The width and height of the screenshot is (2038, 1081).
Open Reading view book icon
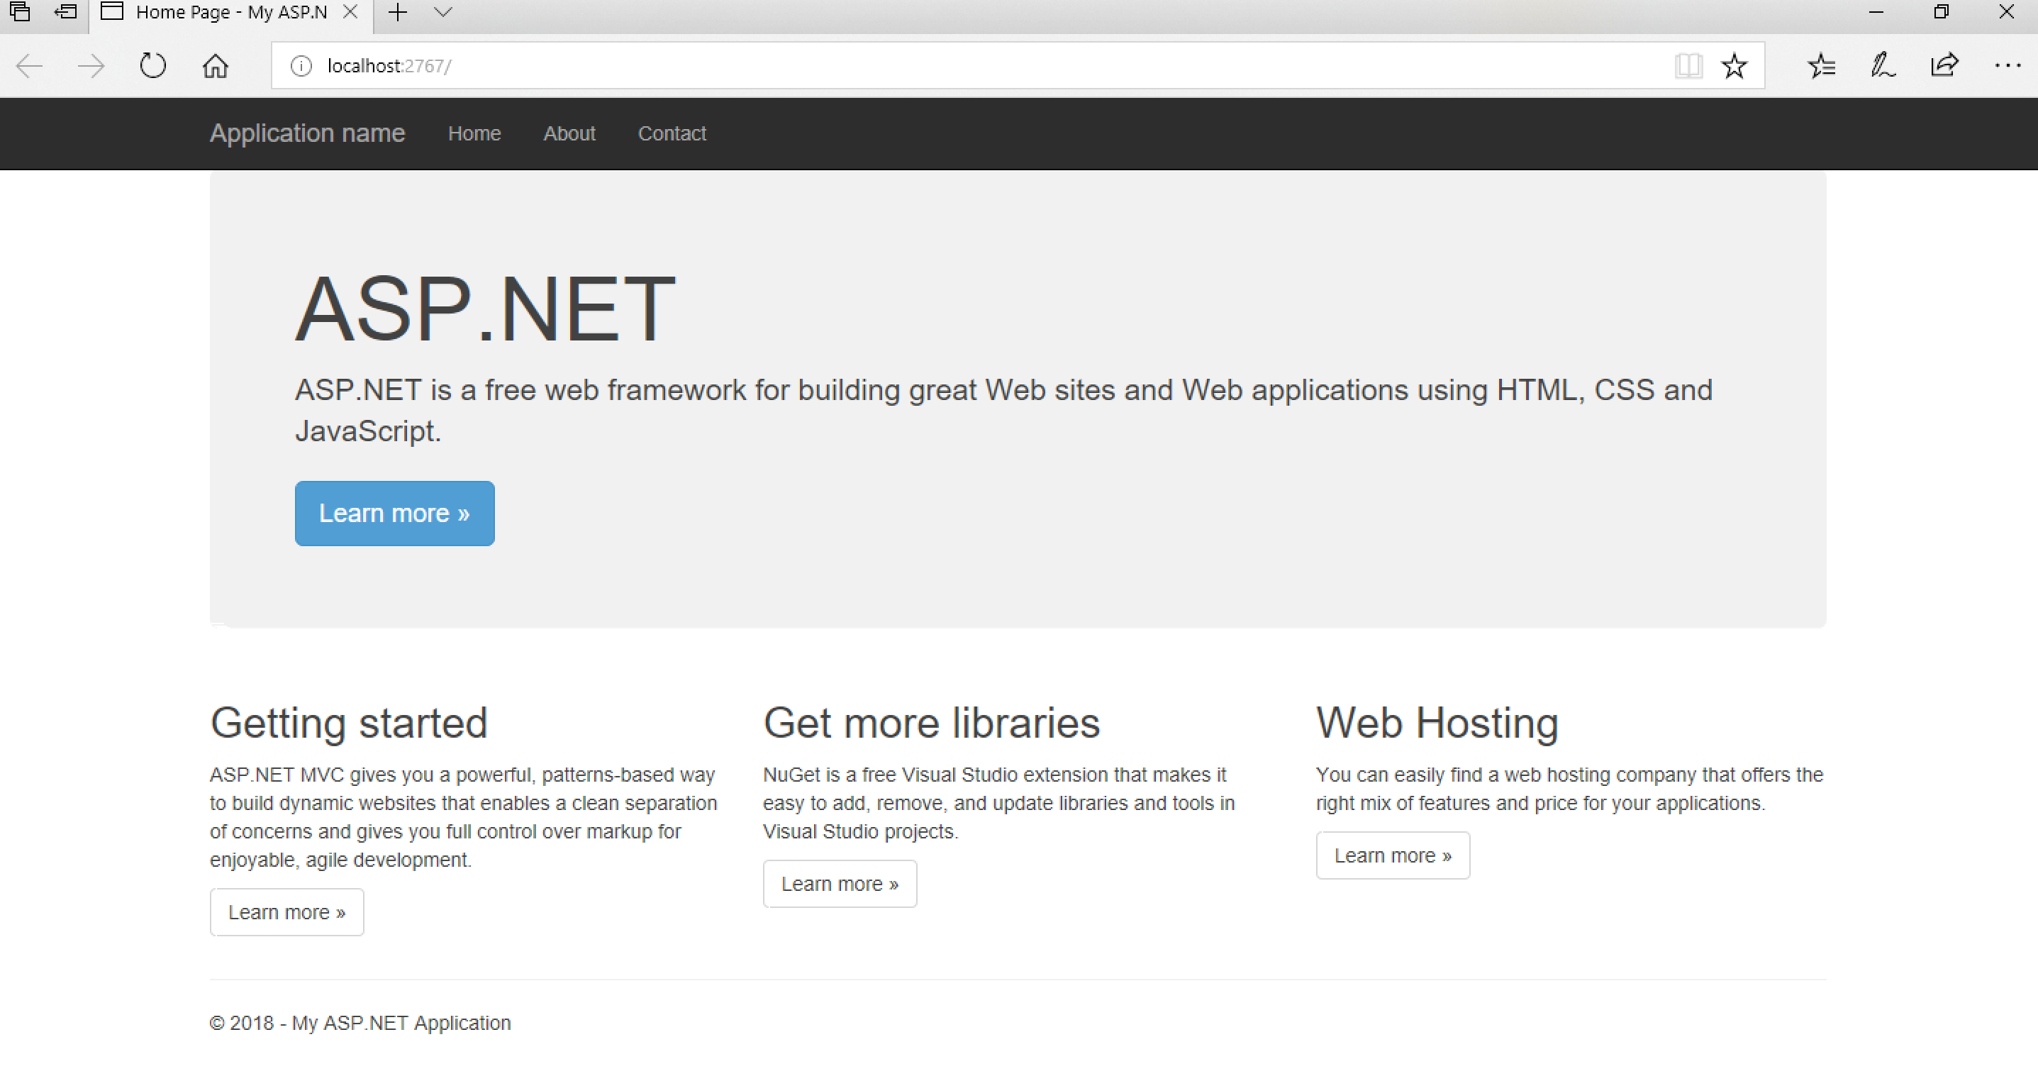(1688, 66)
